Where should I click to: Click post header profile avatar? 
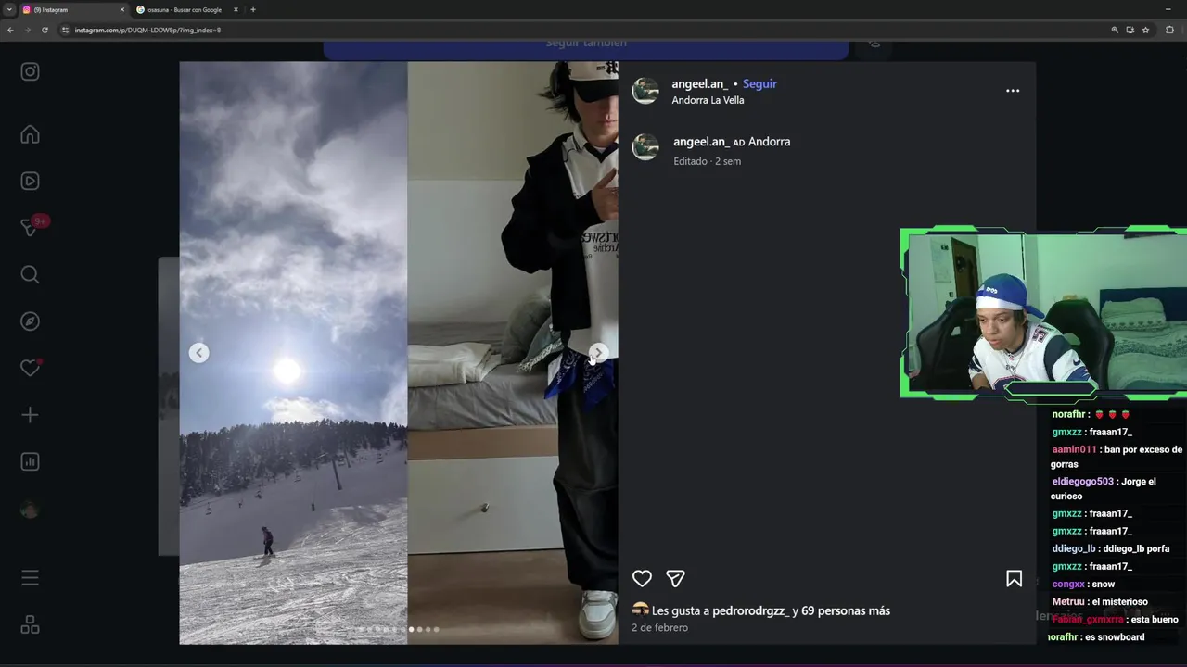click(x=645, y=91)
